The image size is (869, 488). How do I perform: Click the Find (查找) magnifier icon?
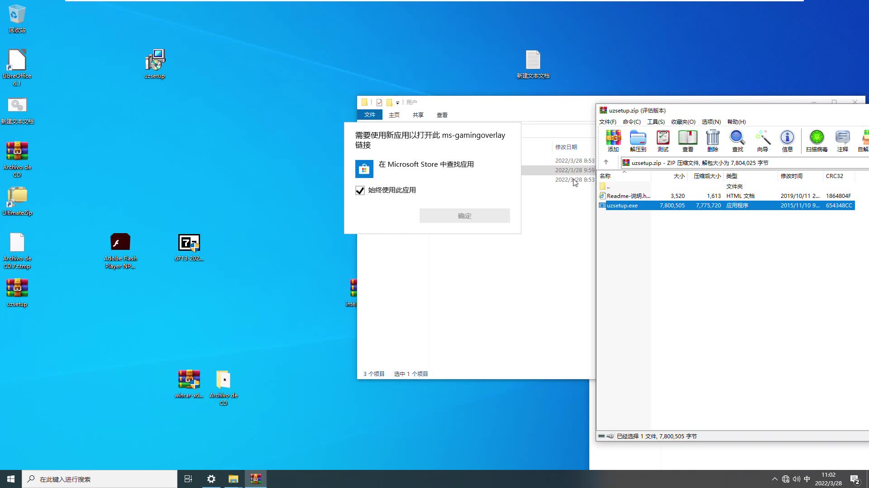738,141
